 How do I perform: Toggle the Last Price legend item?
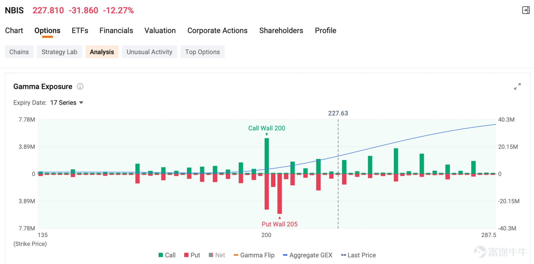coord(358,255)
